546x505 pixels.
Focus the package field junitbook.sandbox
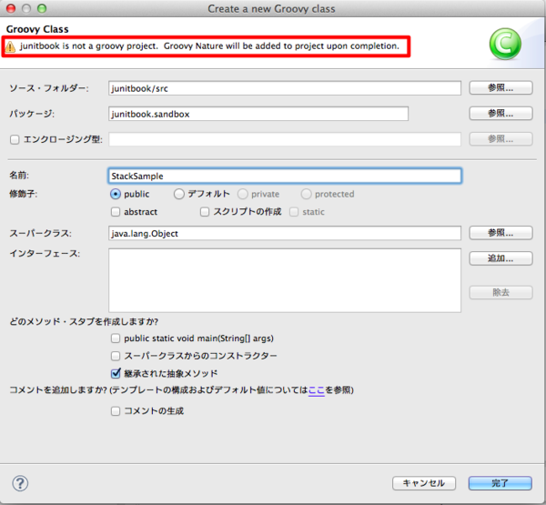[x=258, y=114]
